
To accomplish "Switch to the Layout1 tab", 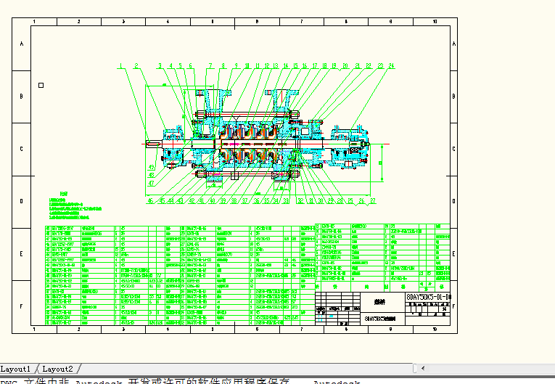I will click(15, 369).
